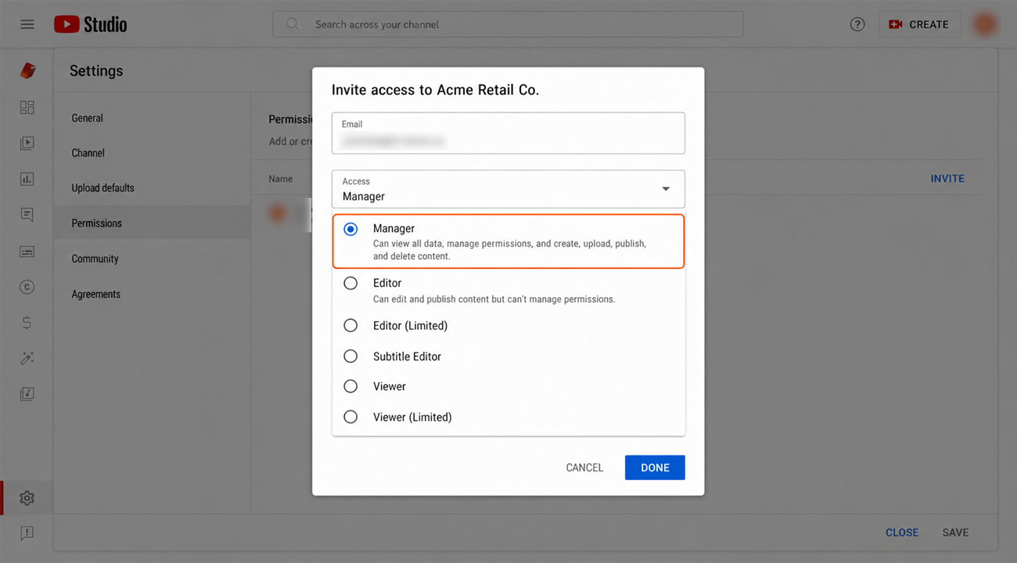1017x563 pixels.
Task: Click CLOSE in Settings footer
Action: point(902,533)
